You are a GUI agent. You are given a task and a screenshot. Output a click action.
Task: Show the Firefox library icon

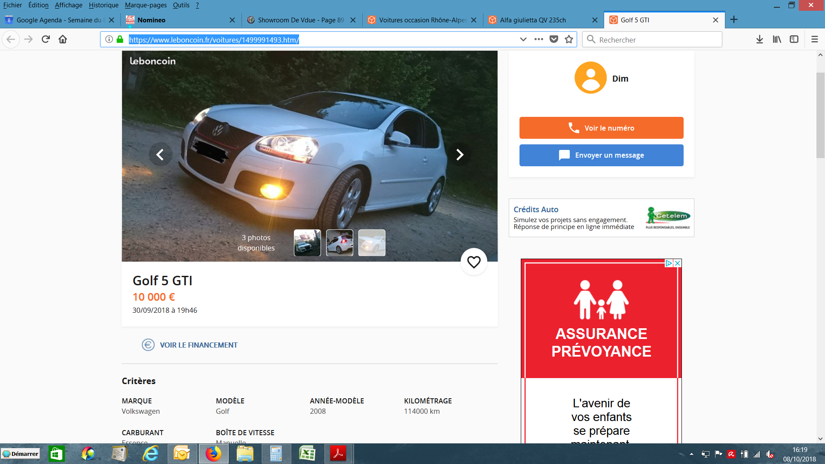tap(777, 39)
